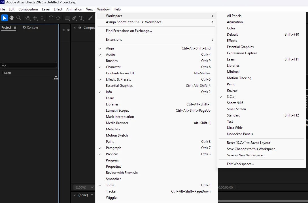Open Edit Workspaces dialog
The height and width of the screenshot is (203, 308).
pyautogui.click(x=261, y=164)
